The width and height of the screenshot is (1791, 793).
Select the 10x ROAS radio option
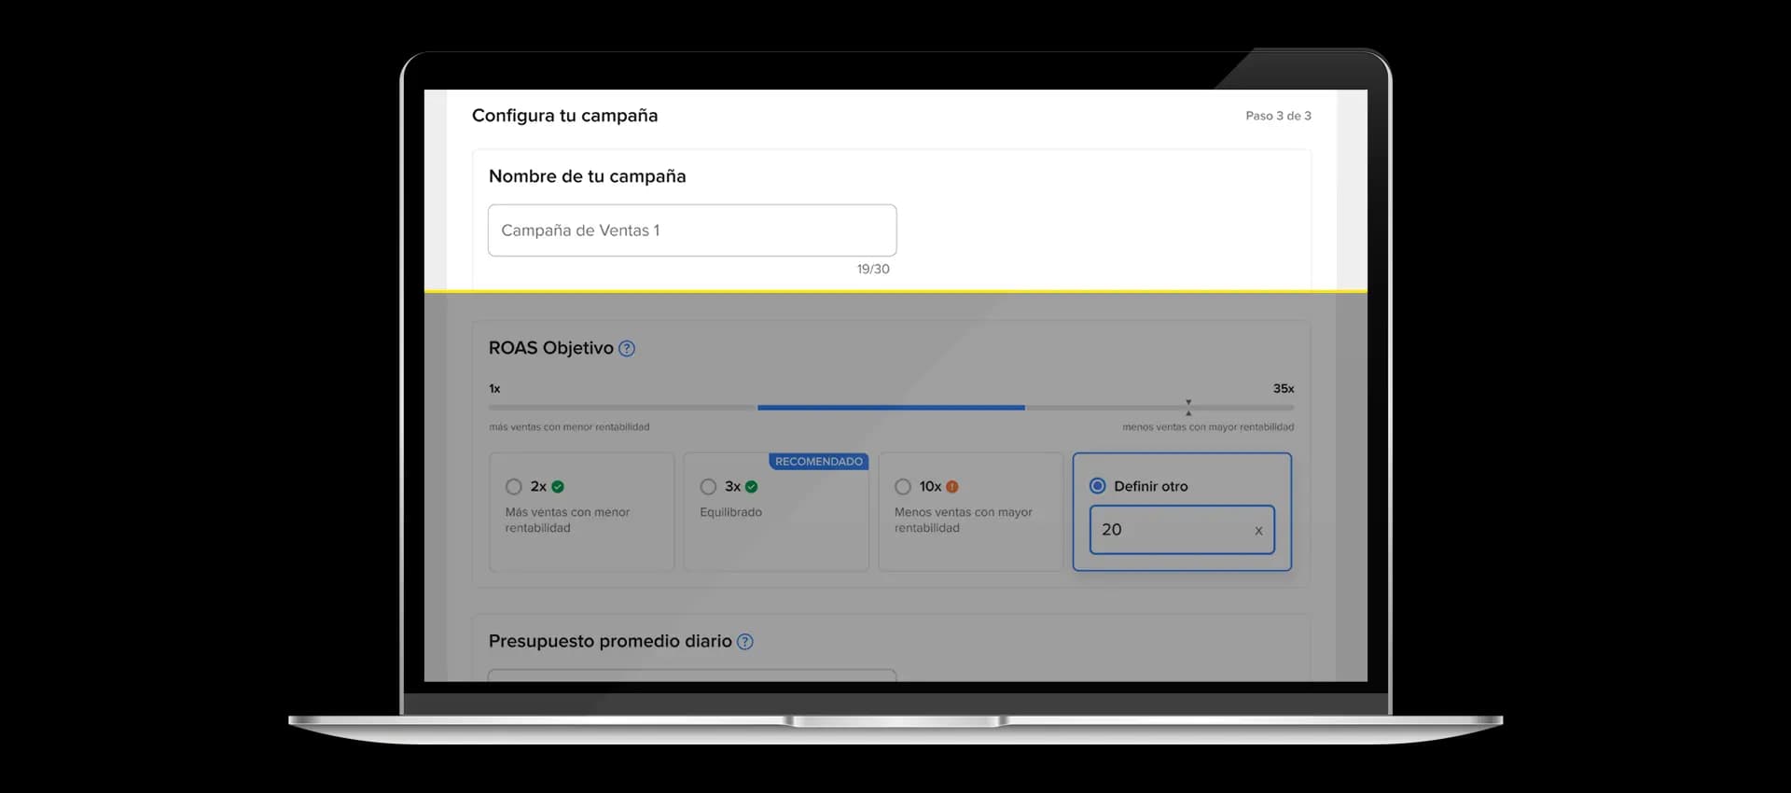coord(903,487)
